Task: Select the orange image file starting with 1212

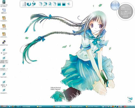Action: (x=4, y=19)
